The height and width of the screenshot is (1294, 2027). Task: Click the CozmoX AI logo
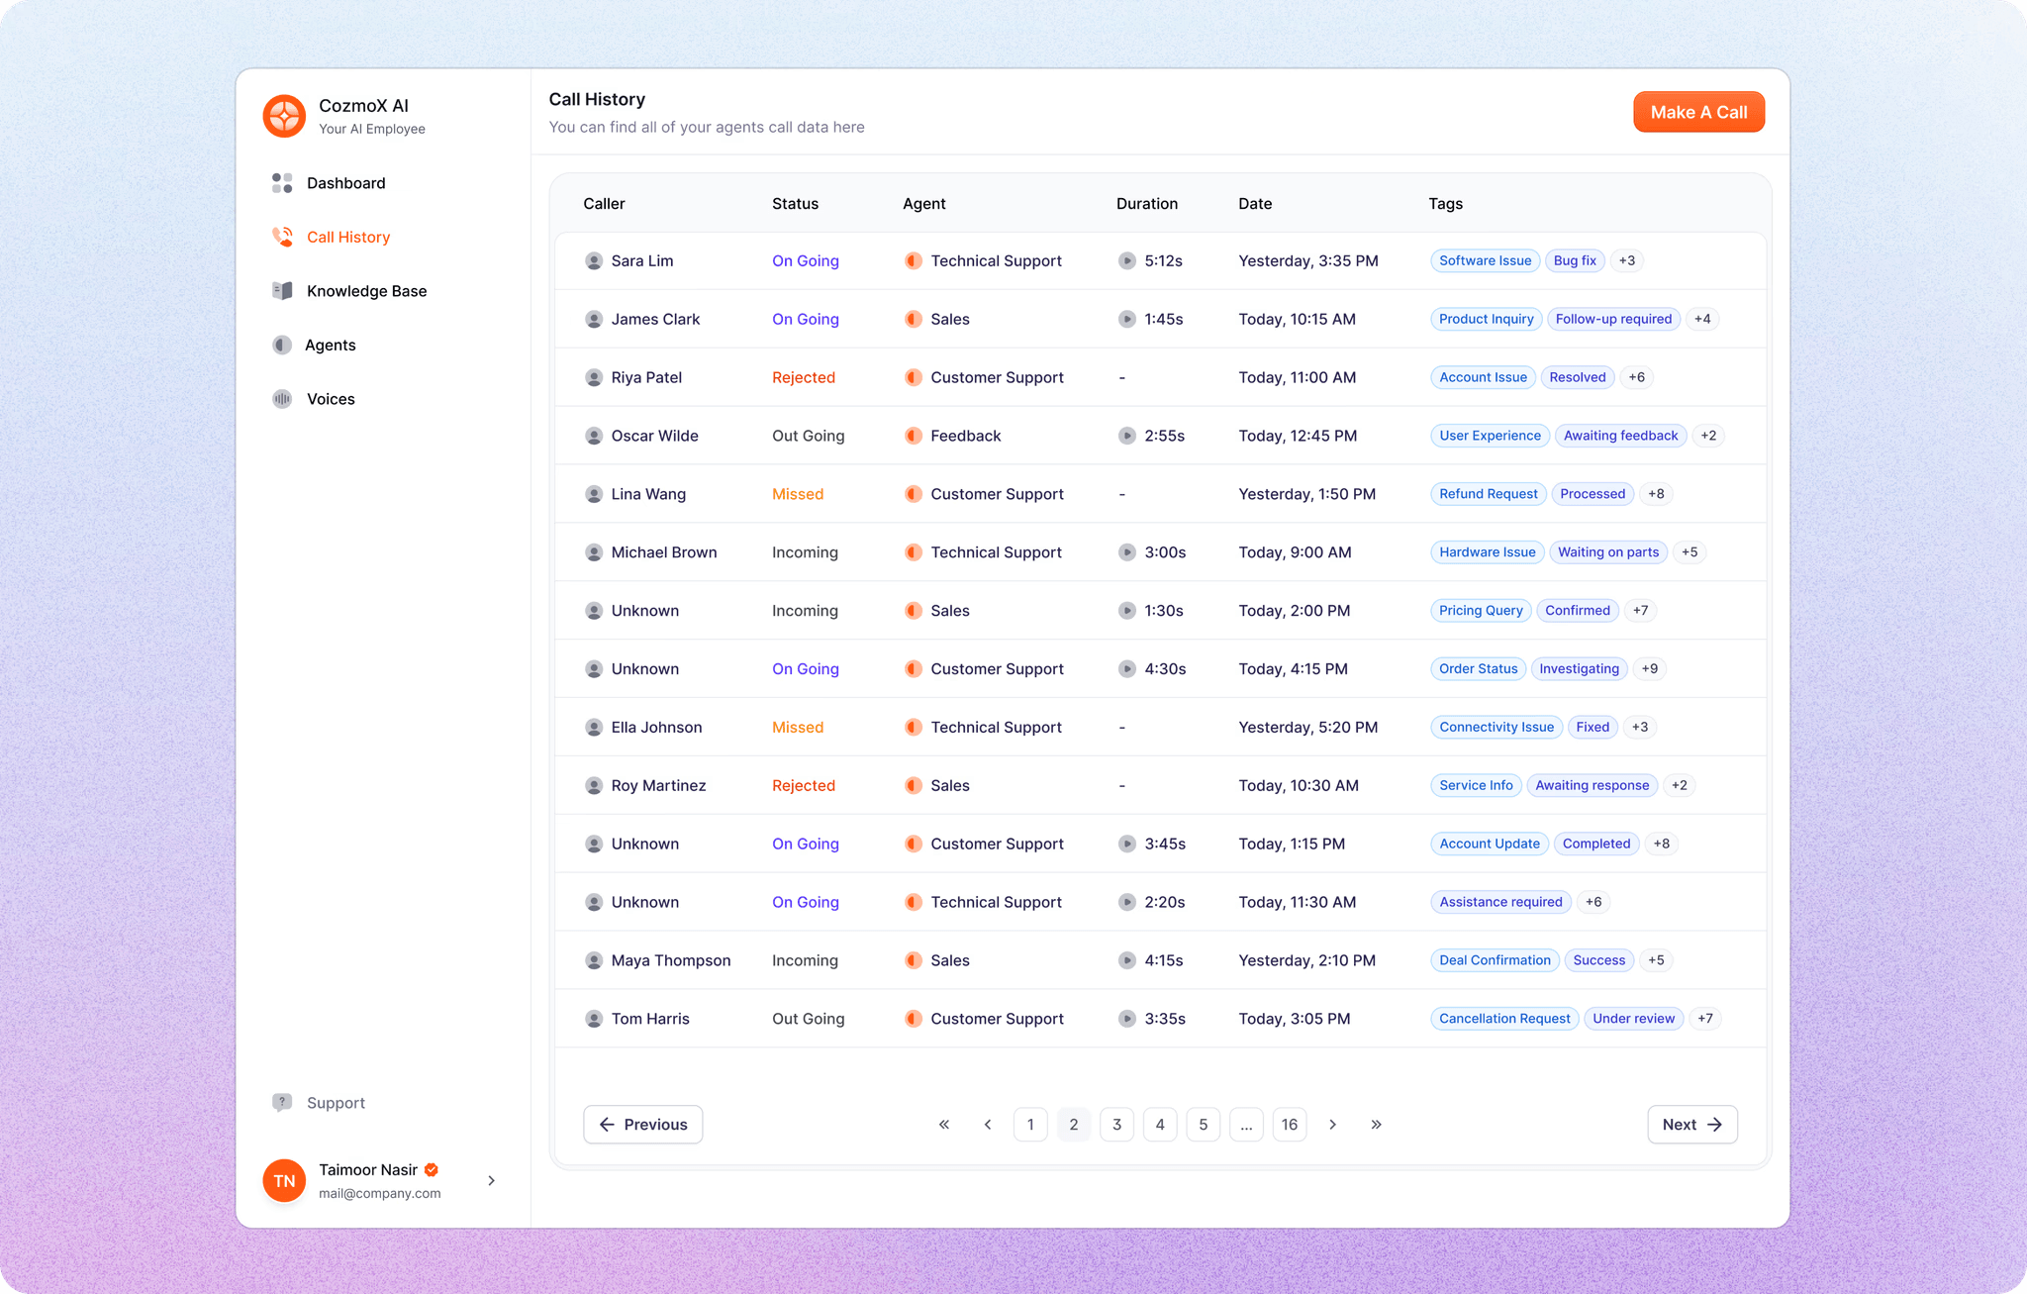tap(283, 116)
